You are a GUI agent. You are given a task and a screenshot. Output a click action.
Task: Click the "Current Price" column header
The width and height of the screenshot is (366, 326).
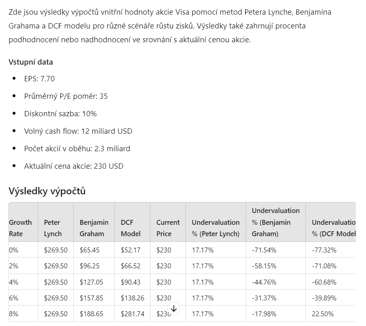pyautogui.click(x=168, y=228)
